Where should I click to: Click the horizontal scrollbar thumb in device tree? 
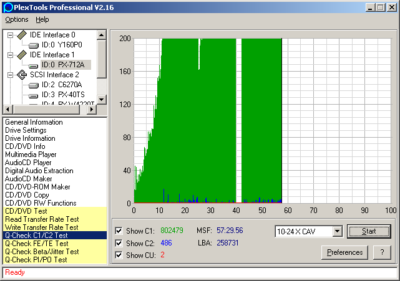tap(46, 109)
